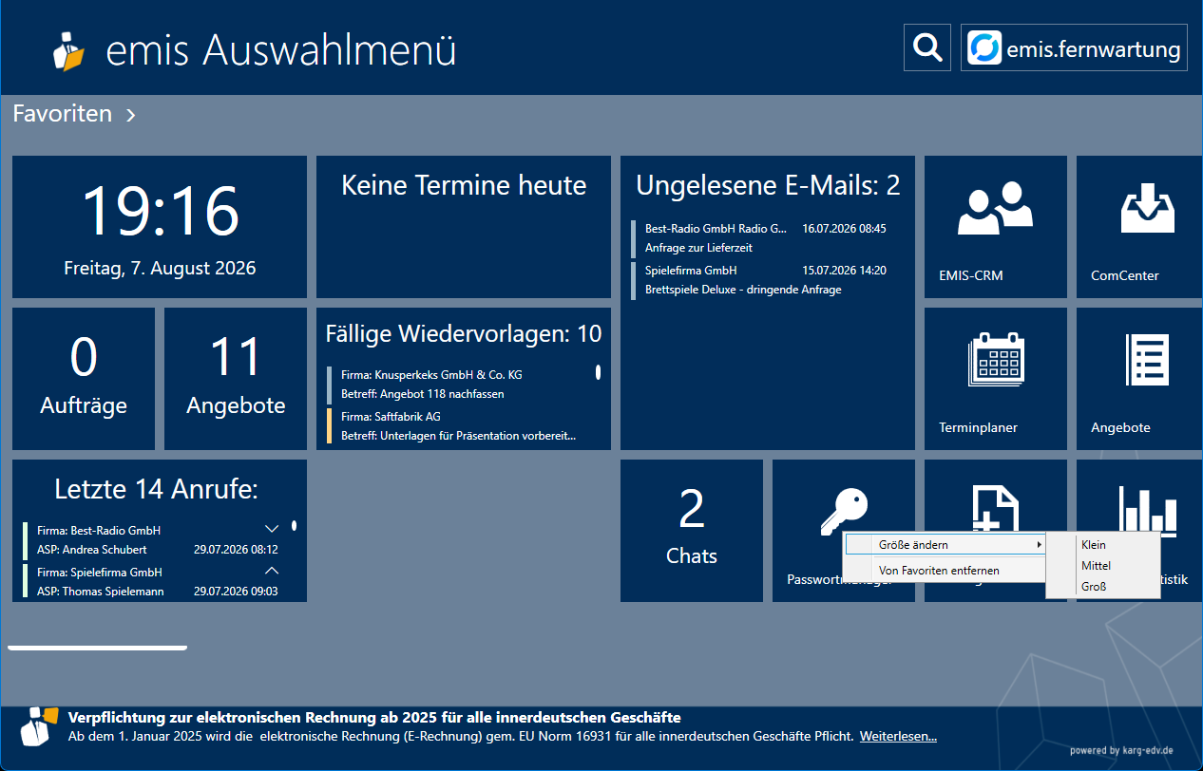Click call timestamp 29.07.2026 08:12
Viewport: 1203px width, 771px height.
point(236,550)
